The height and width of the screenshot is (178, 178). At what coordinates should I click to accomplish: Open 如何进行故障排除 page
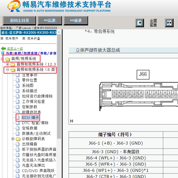click(x=37, y=96)
